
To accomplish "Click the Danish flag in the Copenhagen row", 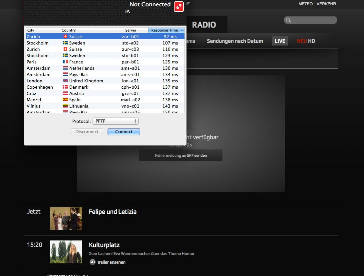I will click(66, 87).
